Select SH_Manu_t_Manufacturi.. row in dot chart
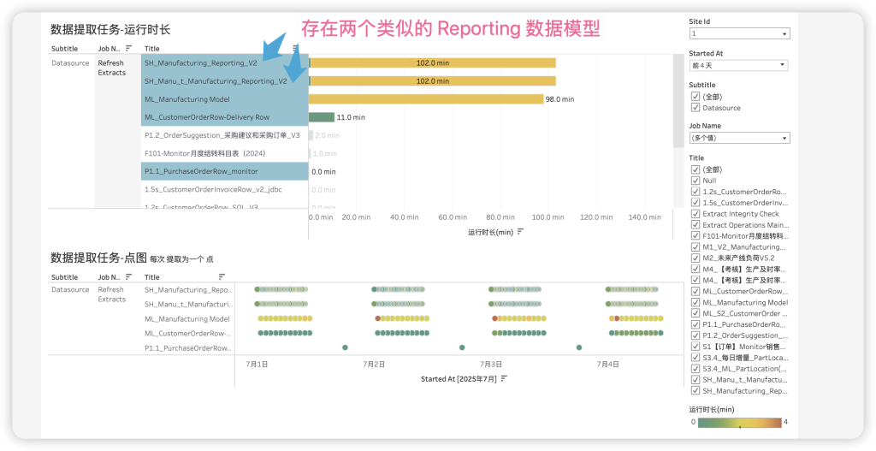 188,304
